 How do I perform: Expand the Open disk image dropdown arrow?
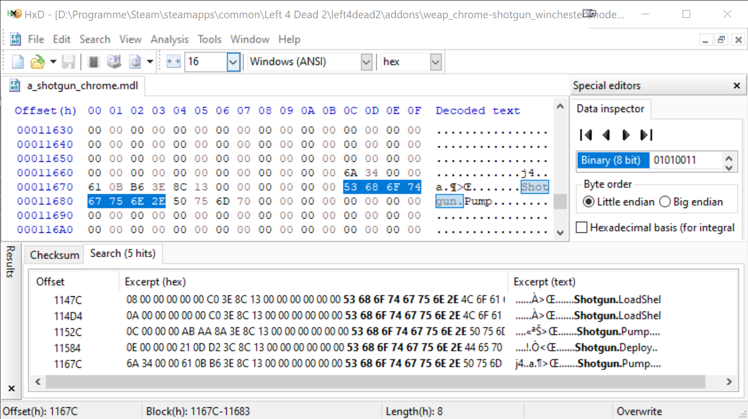pos(150,62)
